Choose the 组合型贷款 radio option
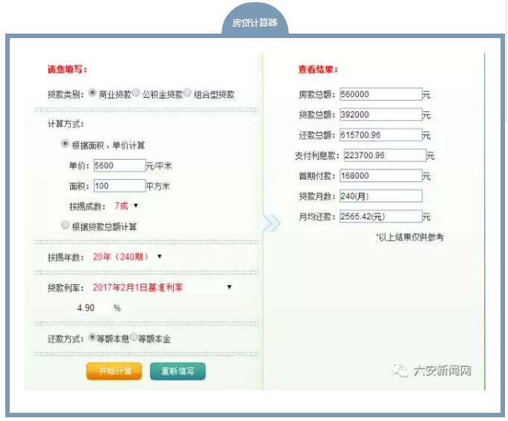This screenshot has height=421, width=508. tap(188, 93)
